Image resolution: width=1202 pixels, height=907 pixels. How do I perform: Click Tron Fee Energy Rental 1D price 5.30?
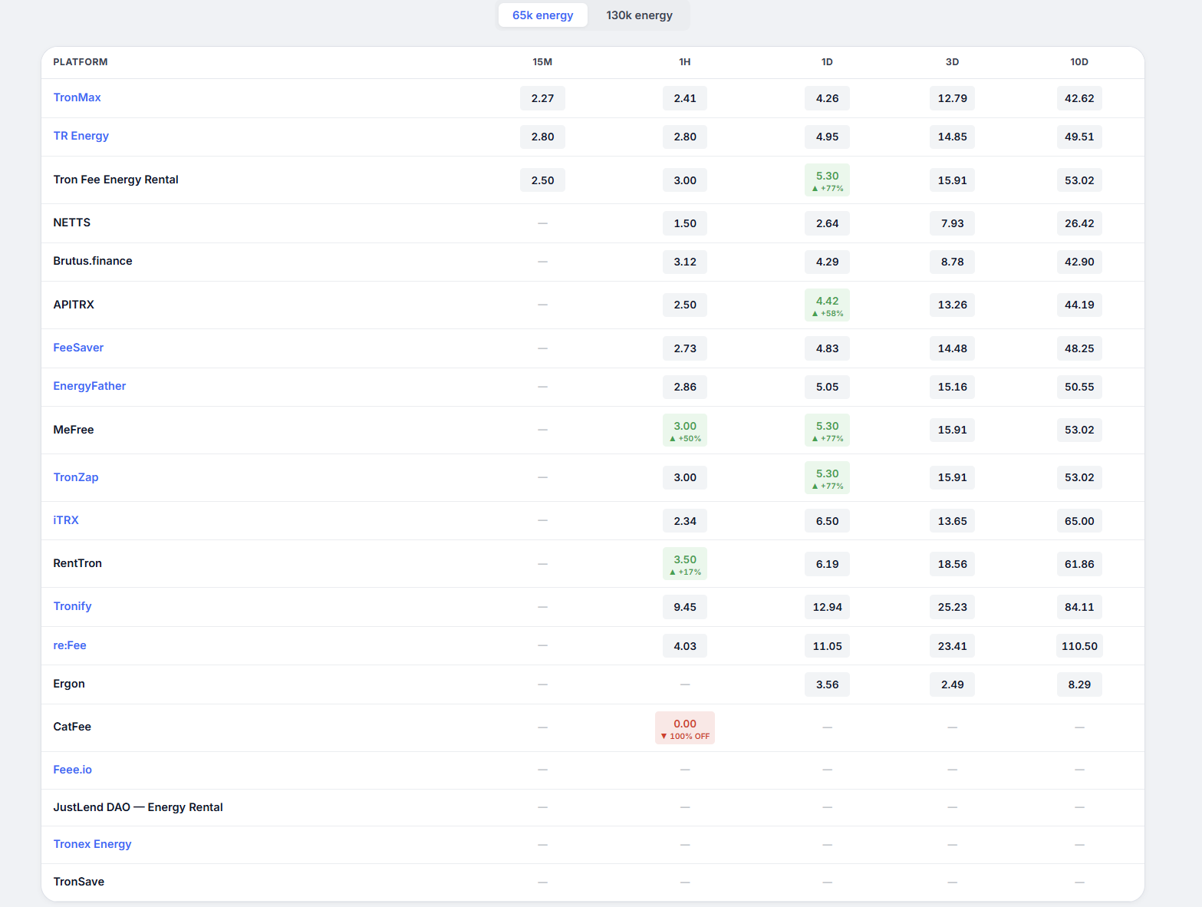[827, 180]
